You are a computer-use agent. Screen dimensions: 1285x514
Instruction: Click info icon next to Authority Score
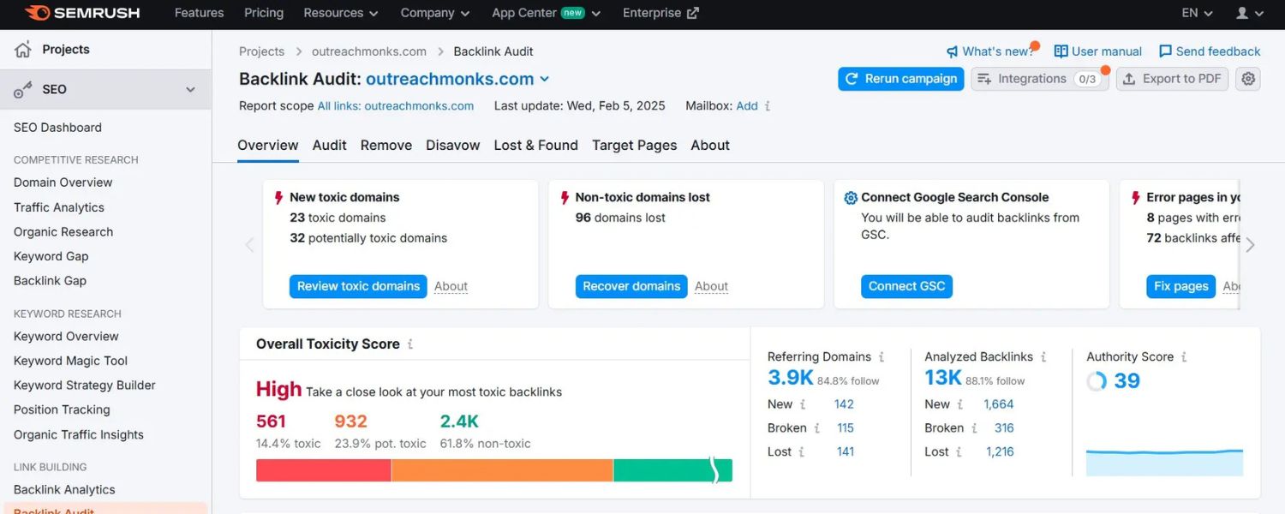(x=1184, y=357)
